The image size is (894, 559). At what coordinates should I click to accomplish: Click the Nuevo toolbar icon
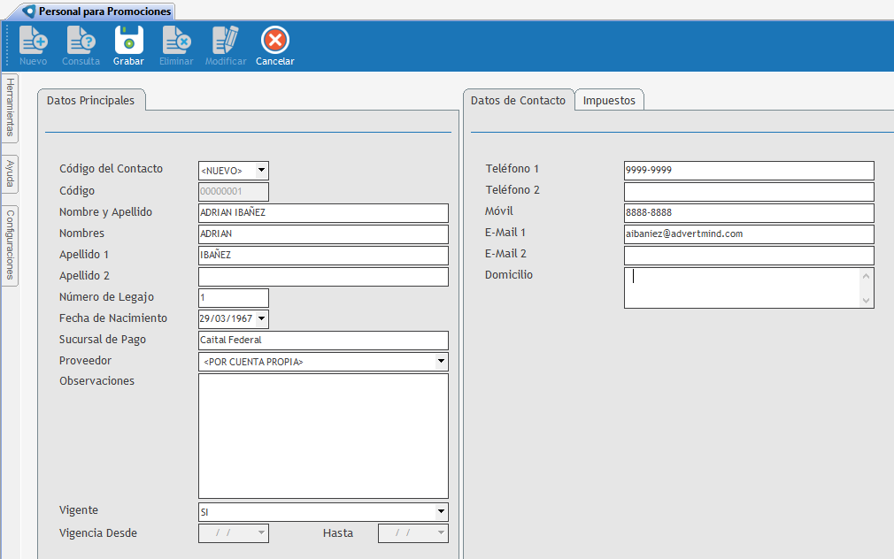coord(33,42)
